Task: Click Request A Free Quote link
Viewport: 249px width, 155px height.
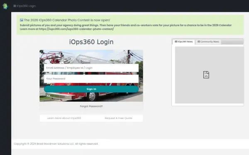Action: pyautogui.click(x=118, y=118)
